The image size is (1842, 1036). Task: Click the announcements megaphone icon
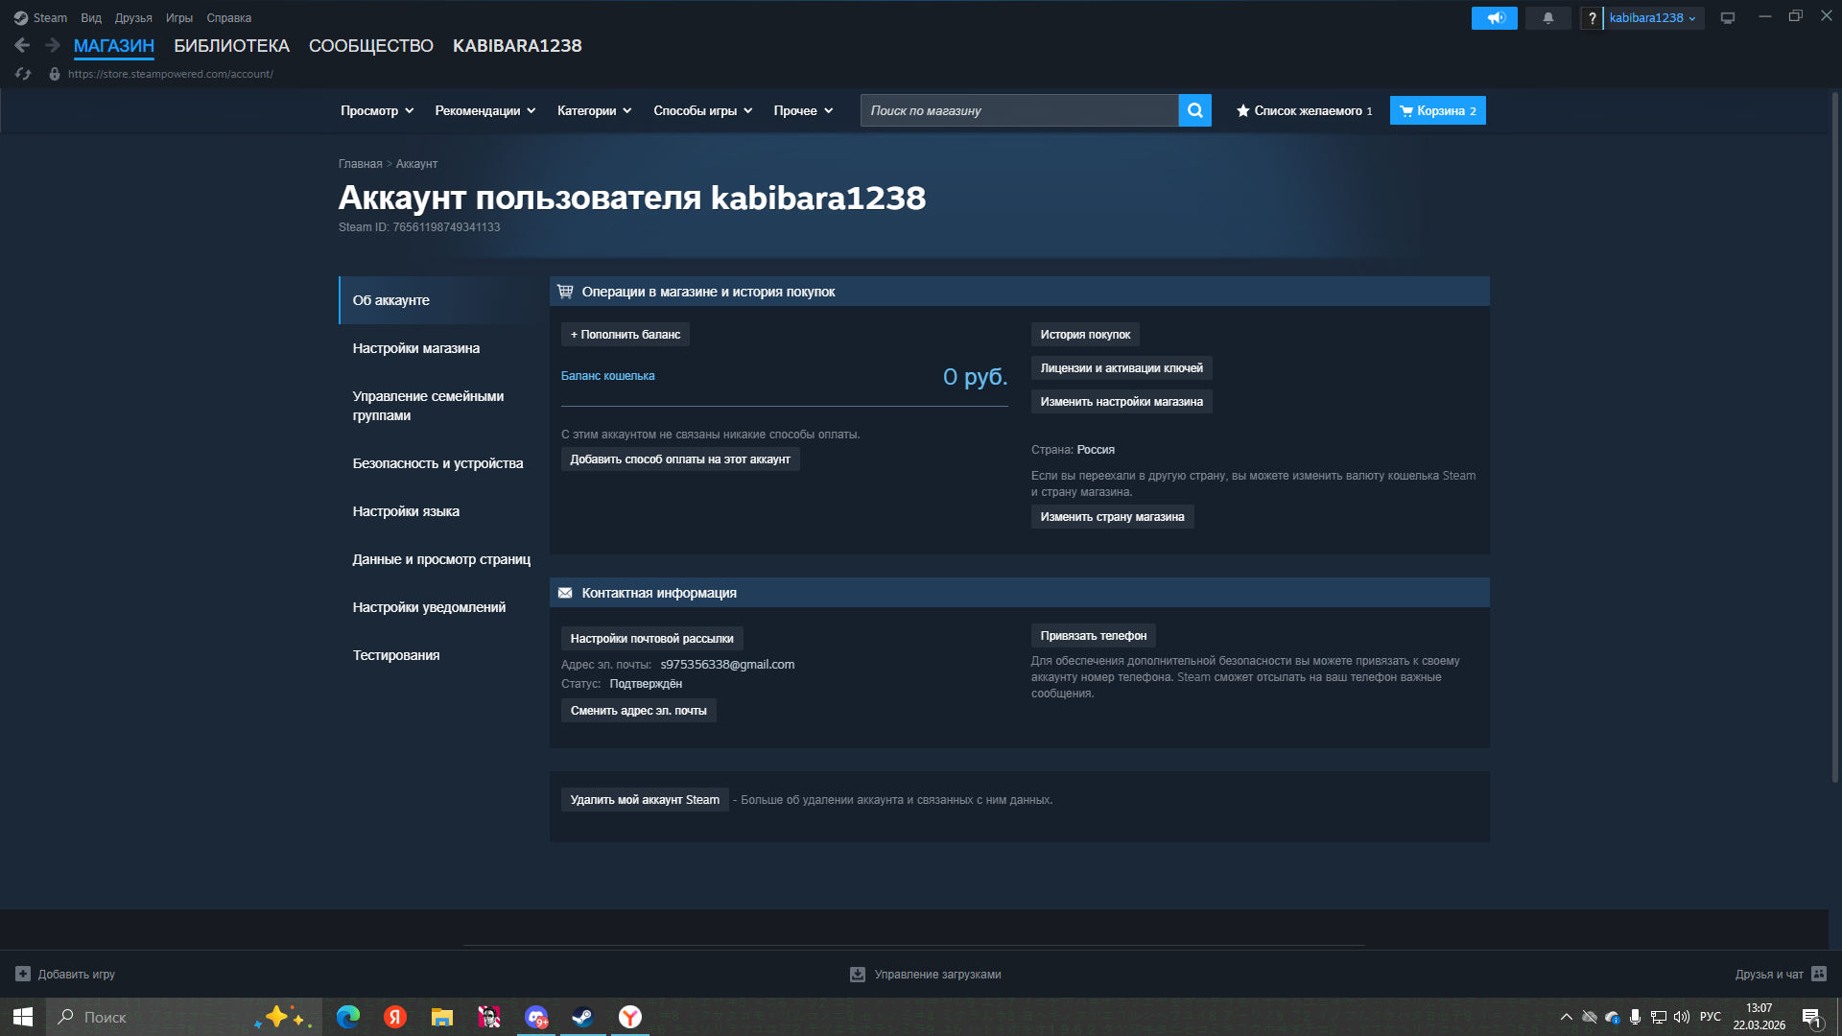tap(1494, 18)
